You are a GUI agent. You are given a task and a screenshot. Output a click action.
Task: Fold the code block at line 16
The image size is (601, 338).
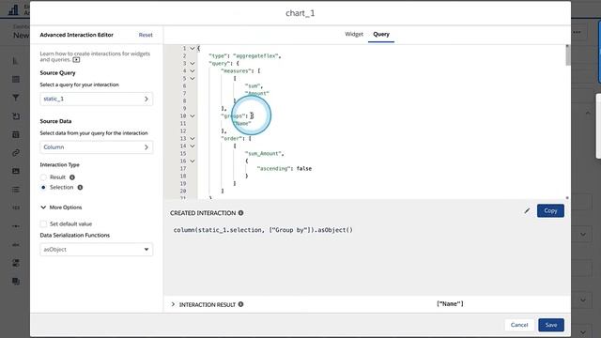[193, 161]
